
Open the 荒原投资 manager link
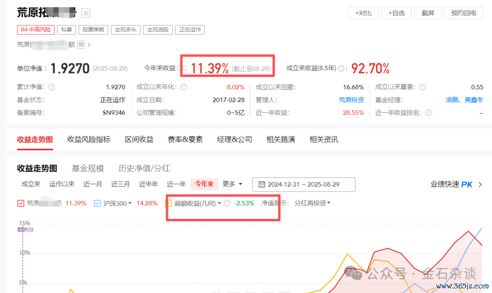click(351, 100)
